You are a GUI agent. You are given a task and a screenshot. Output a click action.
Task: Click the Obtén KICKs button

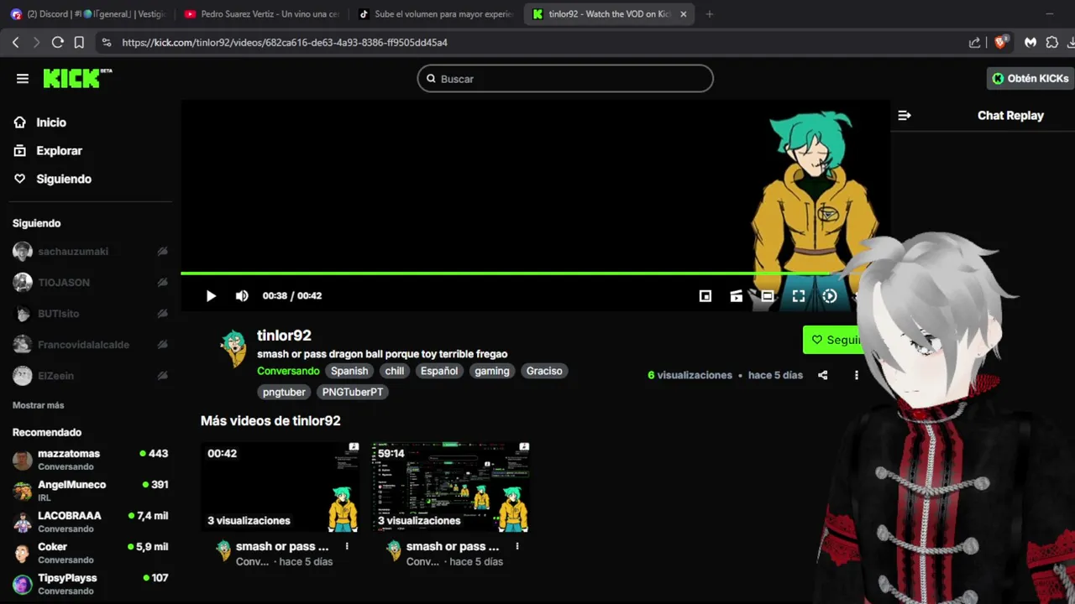(x=1030, y=79)
